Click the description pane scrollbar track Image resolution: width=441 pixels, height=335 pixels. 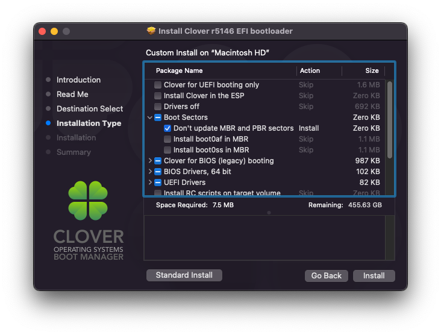click(390, 238)
